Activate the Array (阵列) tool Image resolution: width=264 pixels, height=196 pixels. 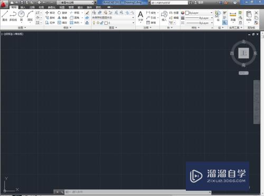point(74,23)
